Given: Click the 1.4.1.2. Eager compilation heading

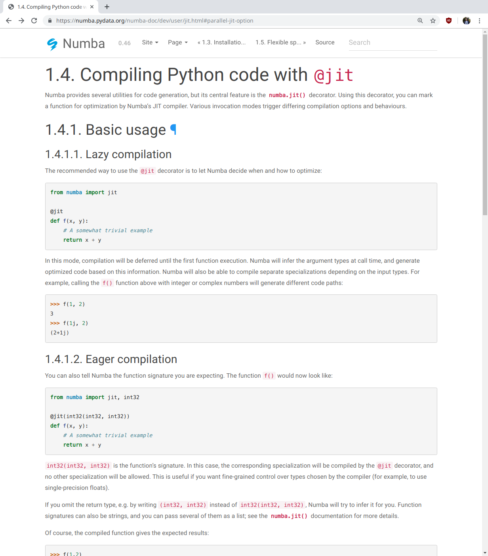Looking at the screenshot, I should point(111,359).
